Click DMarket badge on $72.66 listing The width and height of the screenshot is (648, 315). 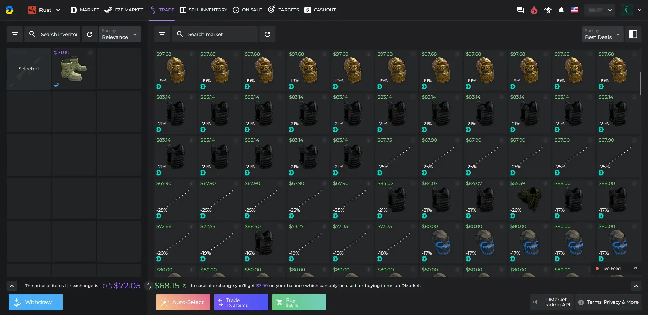pyautogui.click(x=159, y=259)
